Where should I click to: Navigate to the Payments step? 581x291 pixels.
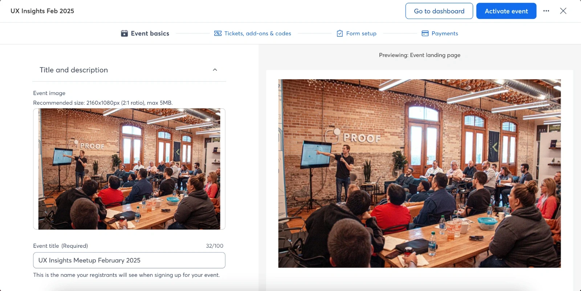tap(444, 33)
